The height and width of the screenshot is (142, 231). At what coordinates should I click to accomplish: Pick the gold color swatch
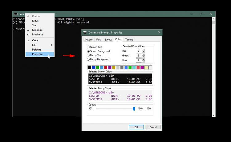[x=114, y=67]
